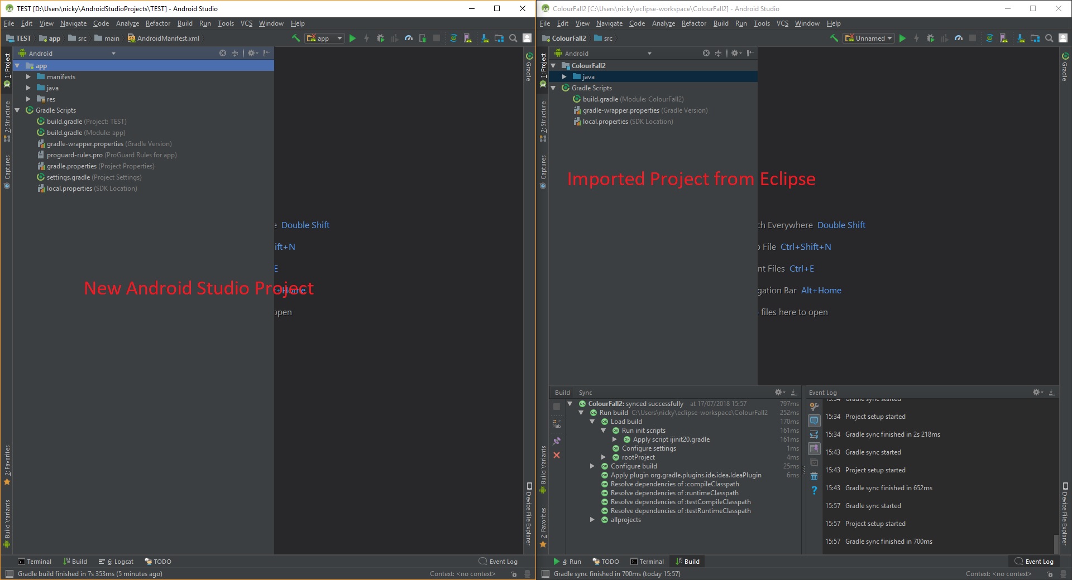Open Project Structure in TEST window
The image size is (1072, 580).
(x=499, y=38)
